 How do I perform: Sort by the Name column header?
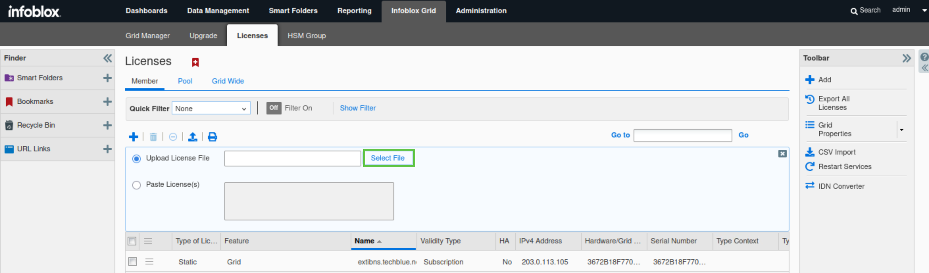click(x=383, y=241)
